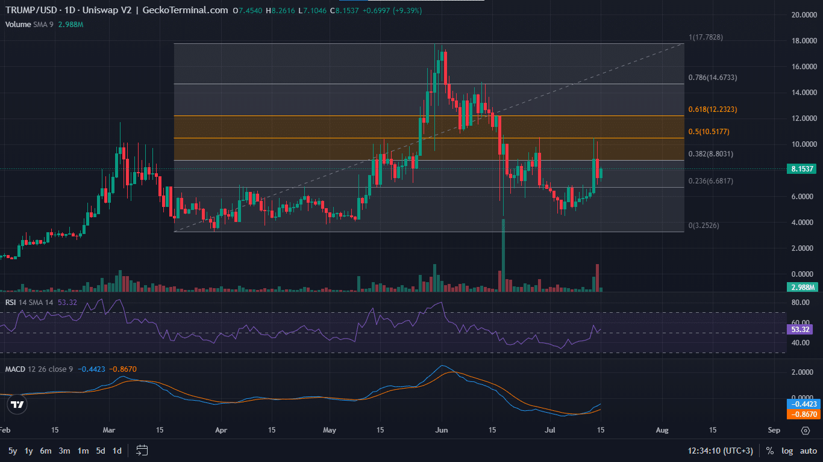
Task: Click Fibonacci label 0.5(10.5177)
Action: click(709, 131)
